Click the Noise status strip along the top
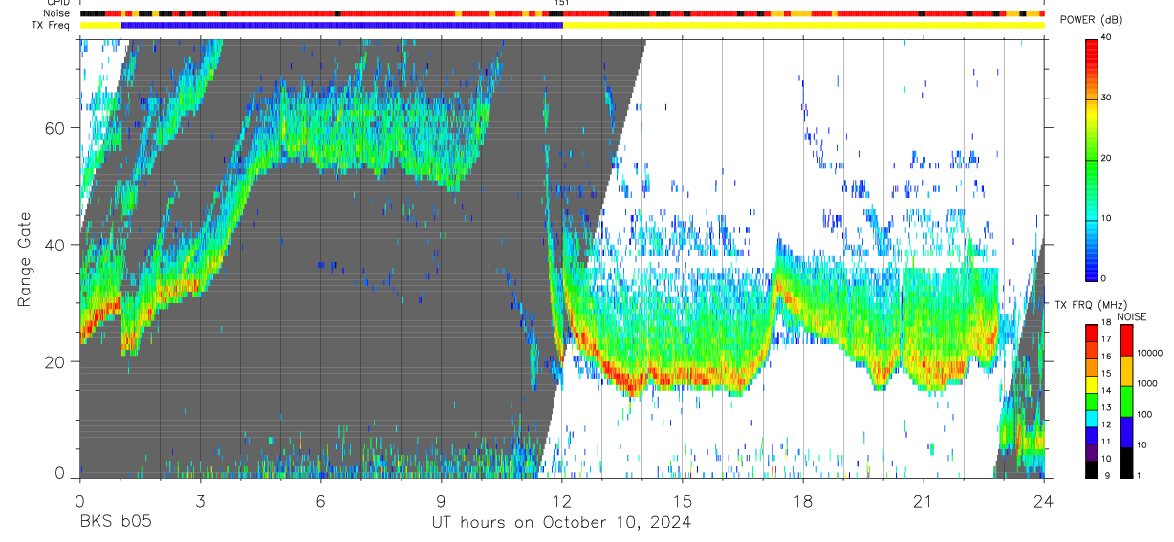Image resolution: width=1174 pixels, height=542 pixels. coord(562,13)
